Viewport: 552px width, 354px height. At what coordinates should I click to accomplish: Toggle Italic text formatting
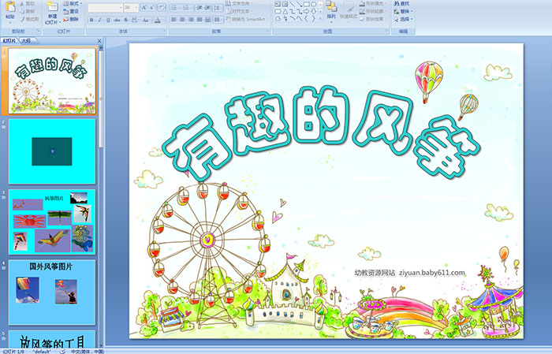tap(99, 19)
